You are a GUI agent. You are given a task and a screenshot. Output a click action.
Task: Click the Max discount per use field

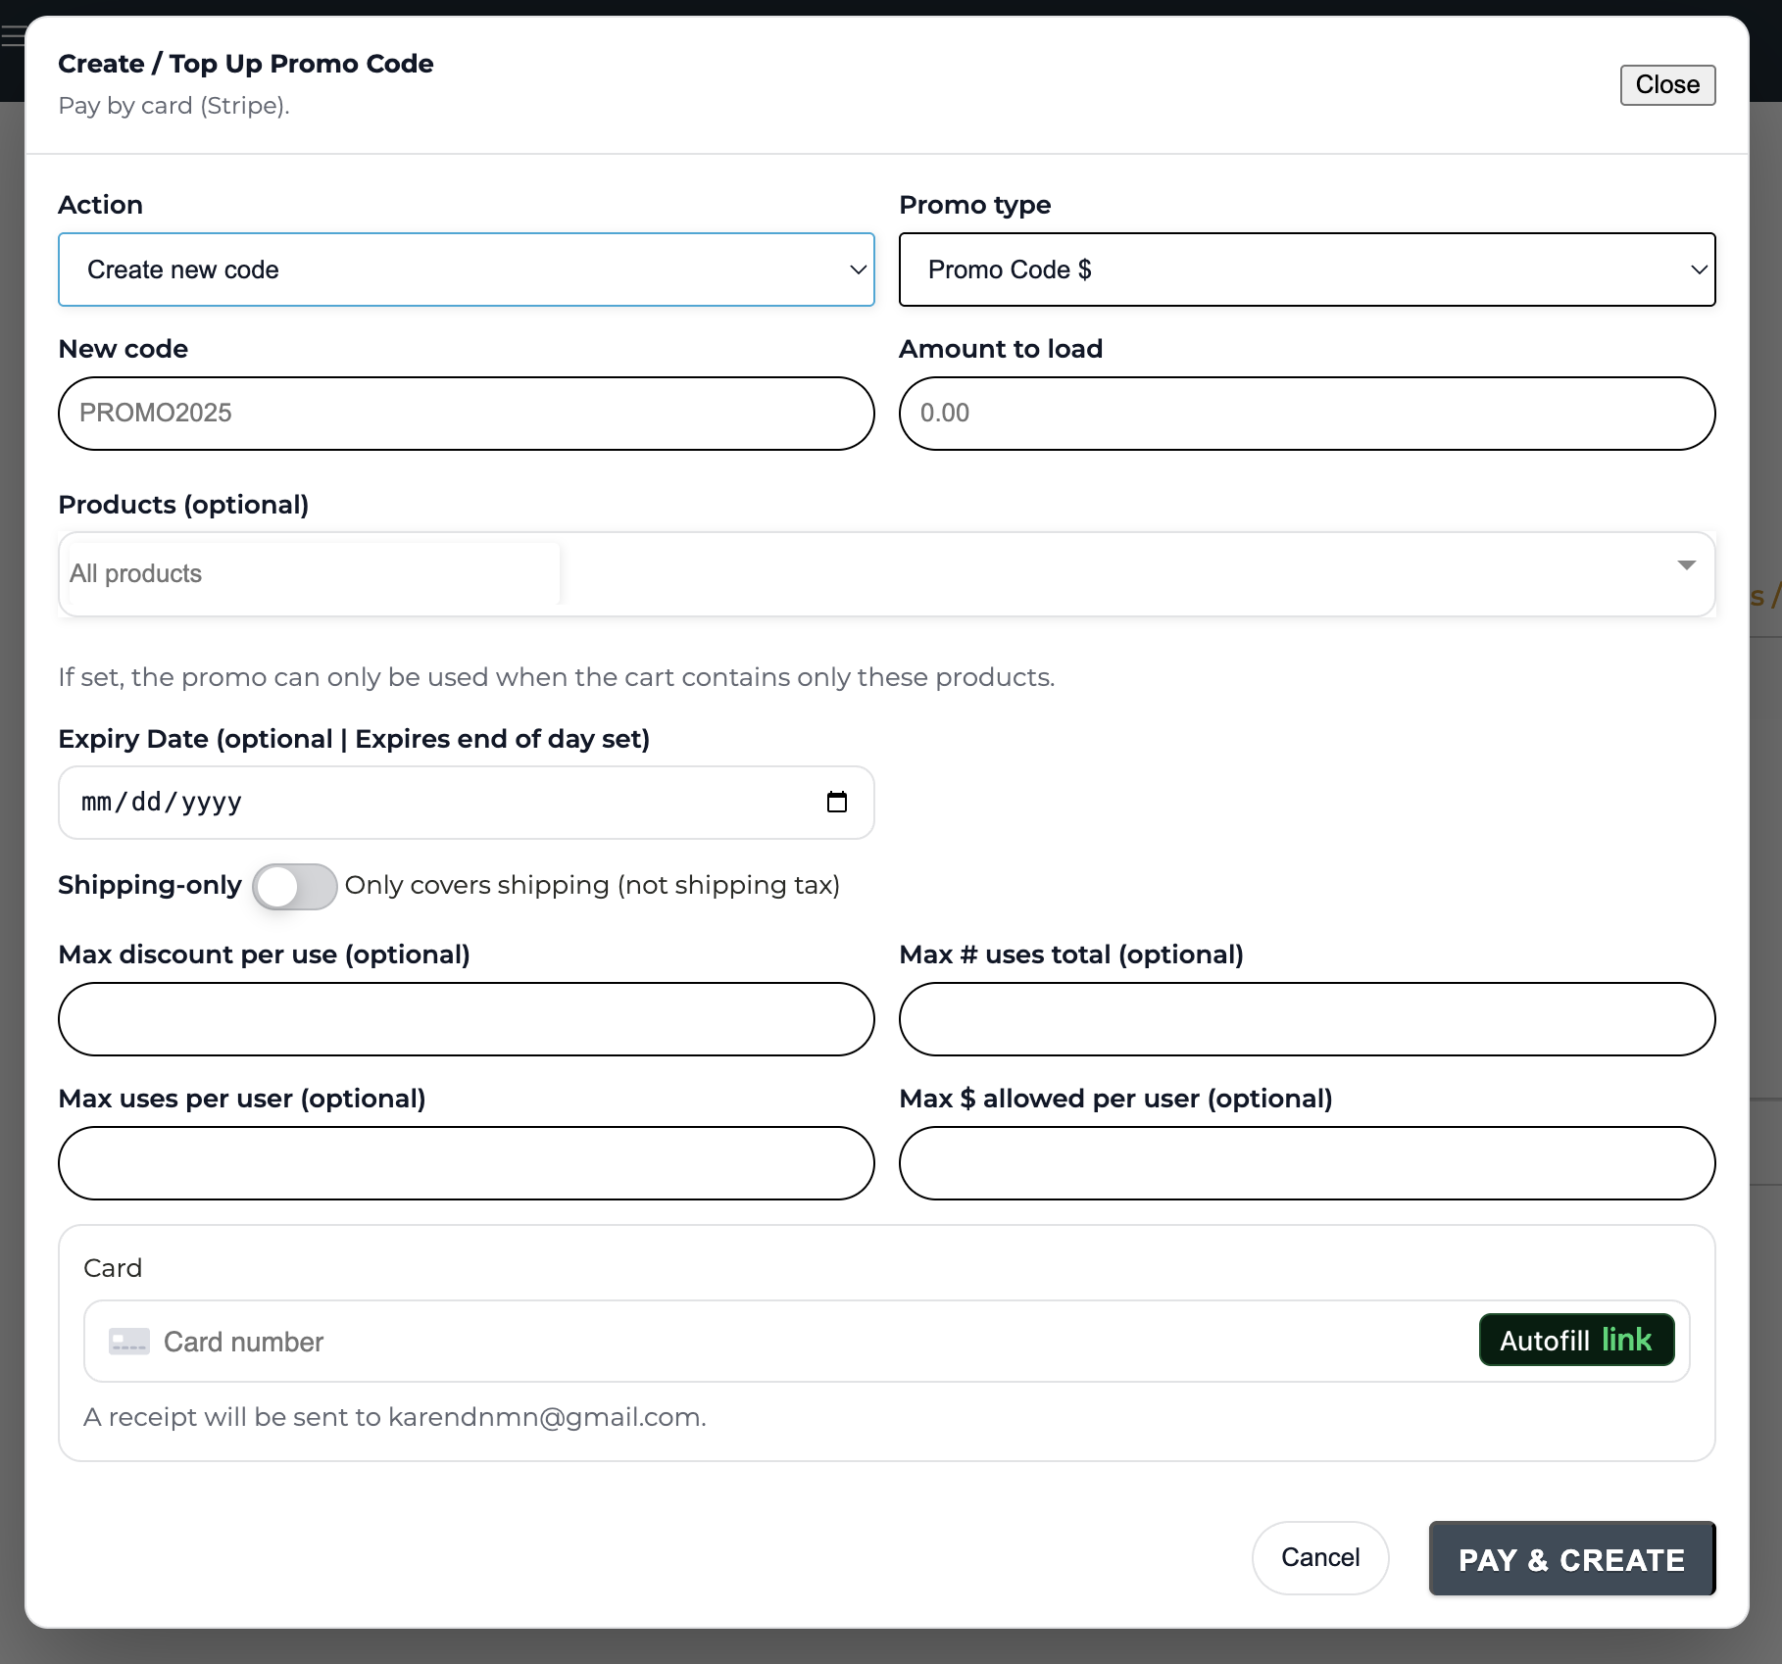tap(466, 1019)
